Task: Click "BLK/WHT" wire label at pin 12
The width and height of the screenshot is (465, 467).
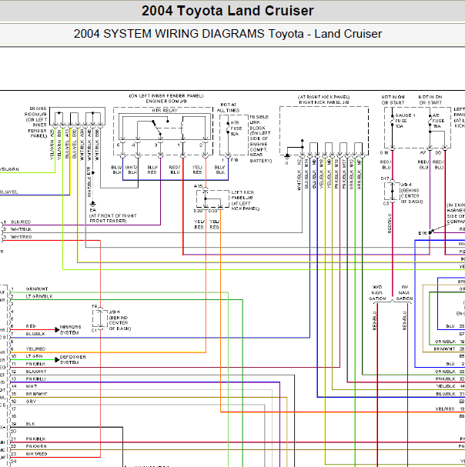Action: point(35,372)
